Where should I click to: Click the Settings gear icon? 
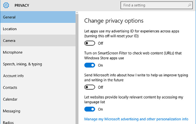(x=6, y=5)
